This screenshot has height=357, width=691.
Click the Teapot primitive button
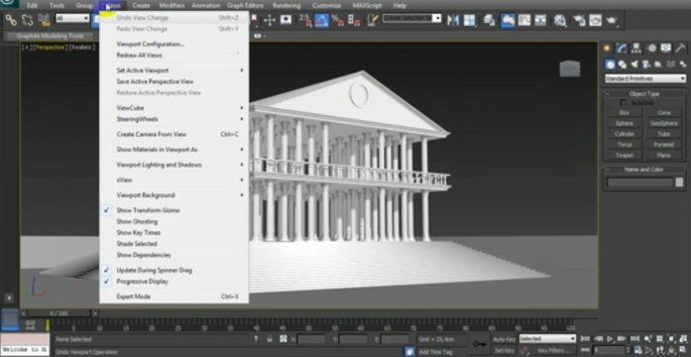624,155
